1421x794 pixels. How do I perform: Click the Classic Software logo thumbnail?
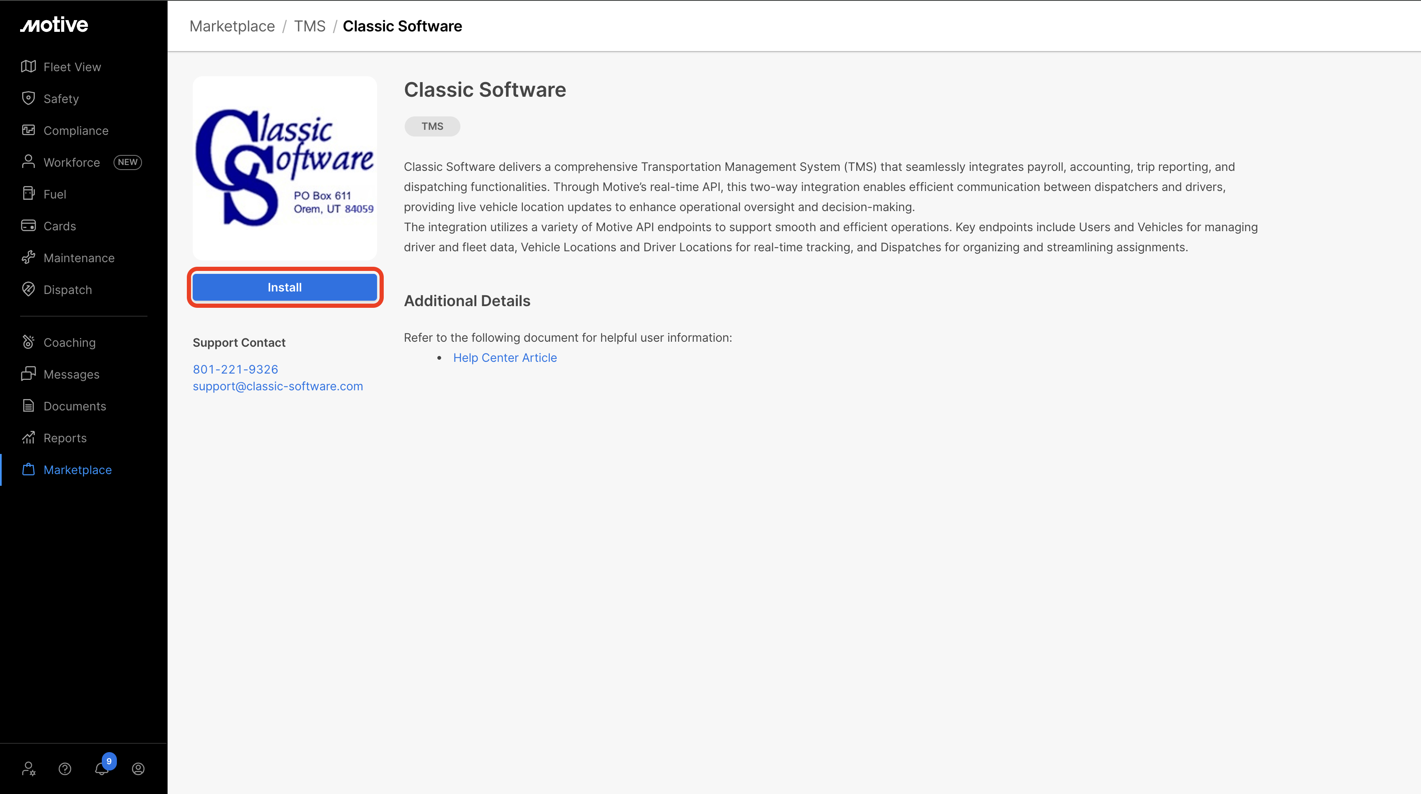(284, 168)
